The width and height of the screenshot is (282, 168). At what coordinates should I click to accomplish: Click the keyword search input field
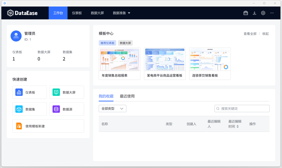[x=242, y=108]
